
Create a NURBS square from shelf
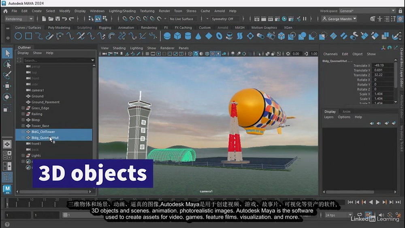tap(28, 36)
